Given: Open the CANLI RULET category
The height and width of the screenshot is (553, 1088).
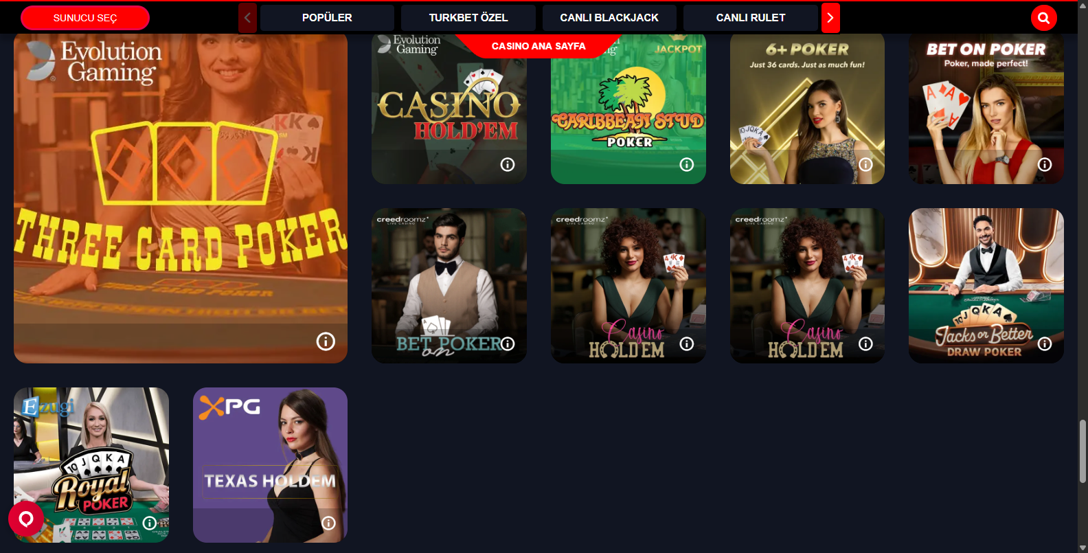Looking at the screenshot, I should (x=751, y=18).
